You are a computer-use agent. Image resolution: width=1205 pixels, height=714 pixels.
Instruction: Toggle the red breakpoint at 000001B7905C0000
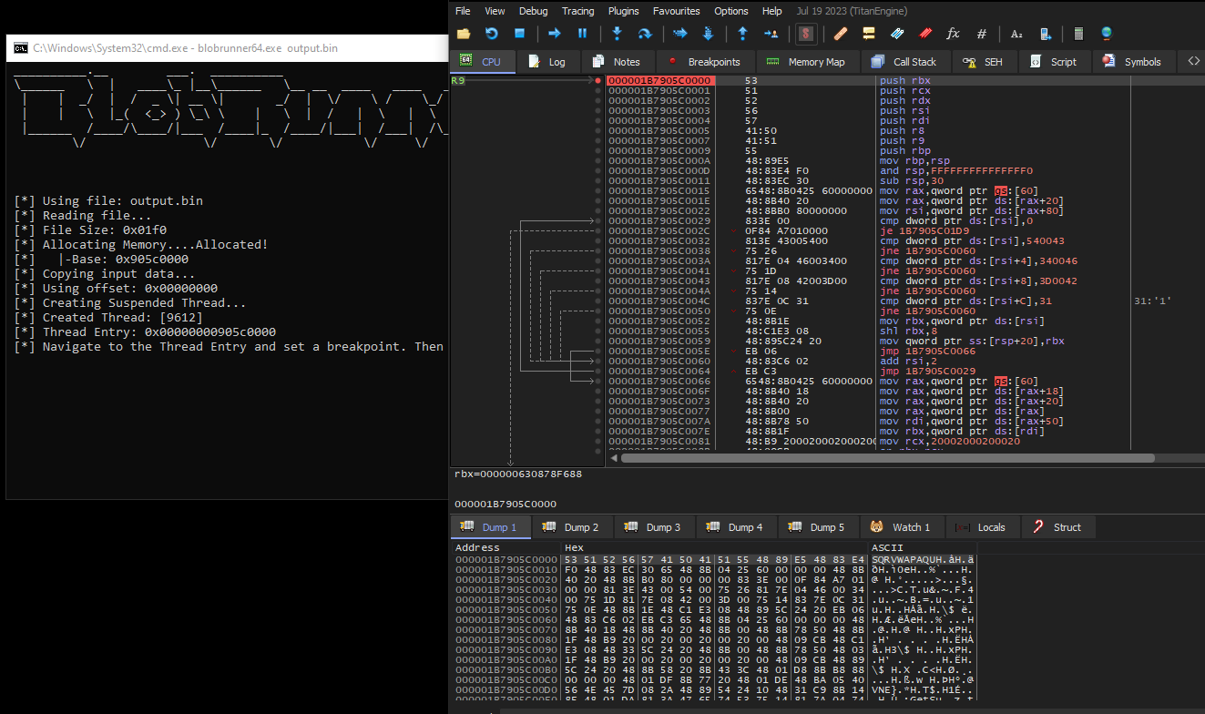597,81
